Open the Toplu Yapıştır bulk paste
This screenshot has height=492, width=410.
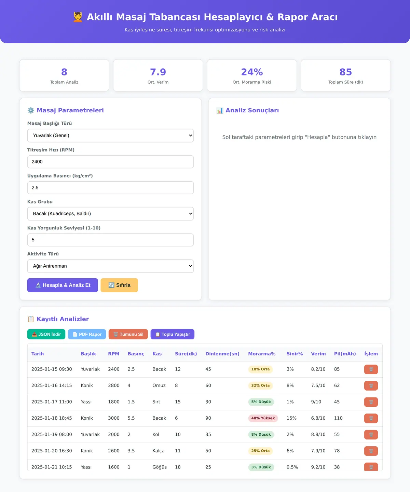coord(173,334)
